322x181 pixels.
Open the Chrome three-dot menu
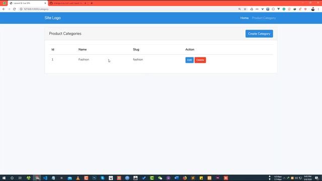318,9
